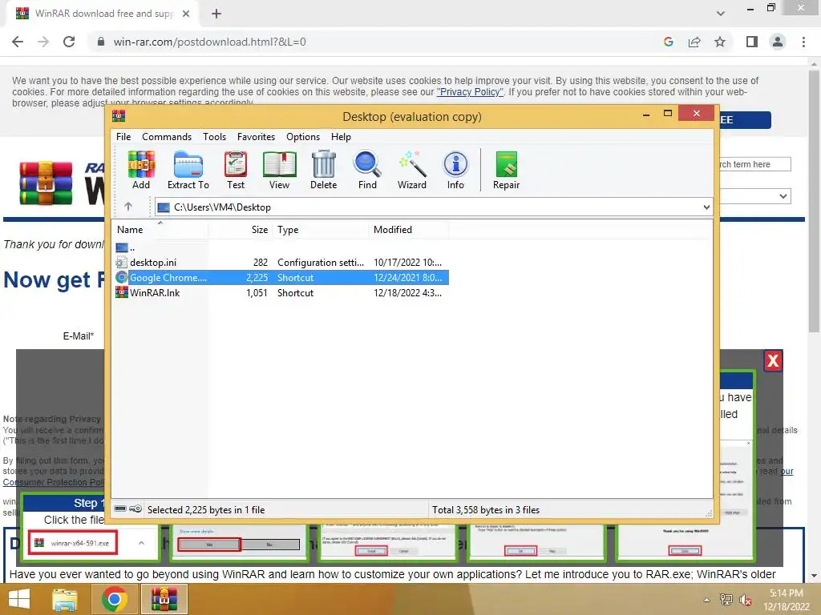Expand the path address dropdown in WinRAR
The image size is (821, 615).
tap(706, 207)
